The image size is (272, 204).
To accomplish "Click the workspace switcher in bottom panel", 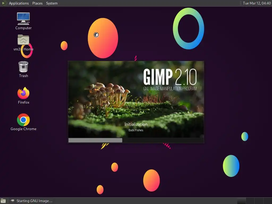I will pyautogui.click(x=254, y=201).
